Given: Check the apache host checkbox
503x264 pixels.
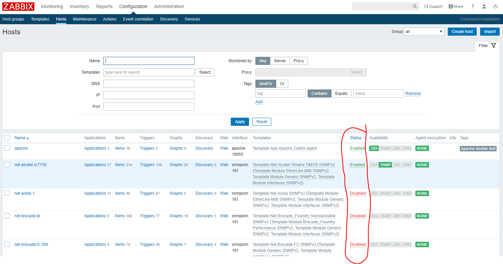Looking at the screenshot, I should click(7, 148).
